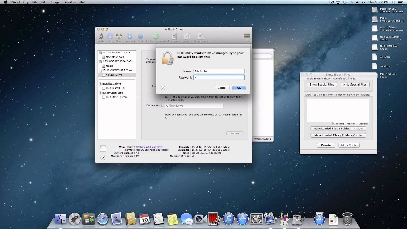The height and width of the screenshot is (229, 407).
Task: Click the Enable Journaling toolbar icon
Action: [x=156, y=38]
